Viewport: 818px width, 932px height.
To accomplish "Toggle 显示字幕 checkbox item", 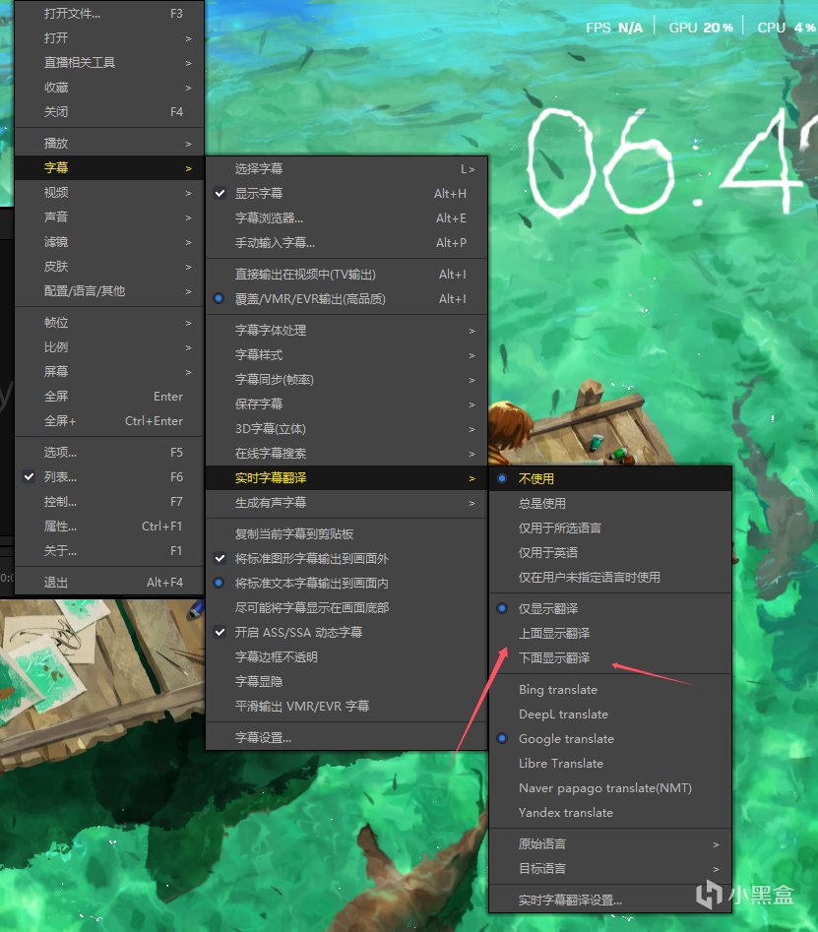I will 346,193.
